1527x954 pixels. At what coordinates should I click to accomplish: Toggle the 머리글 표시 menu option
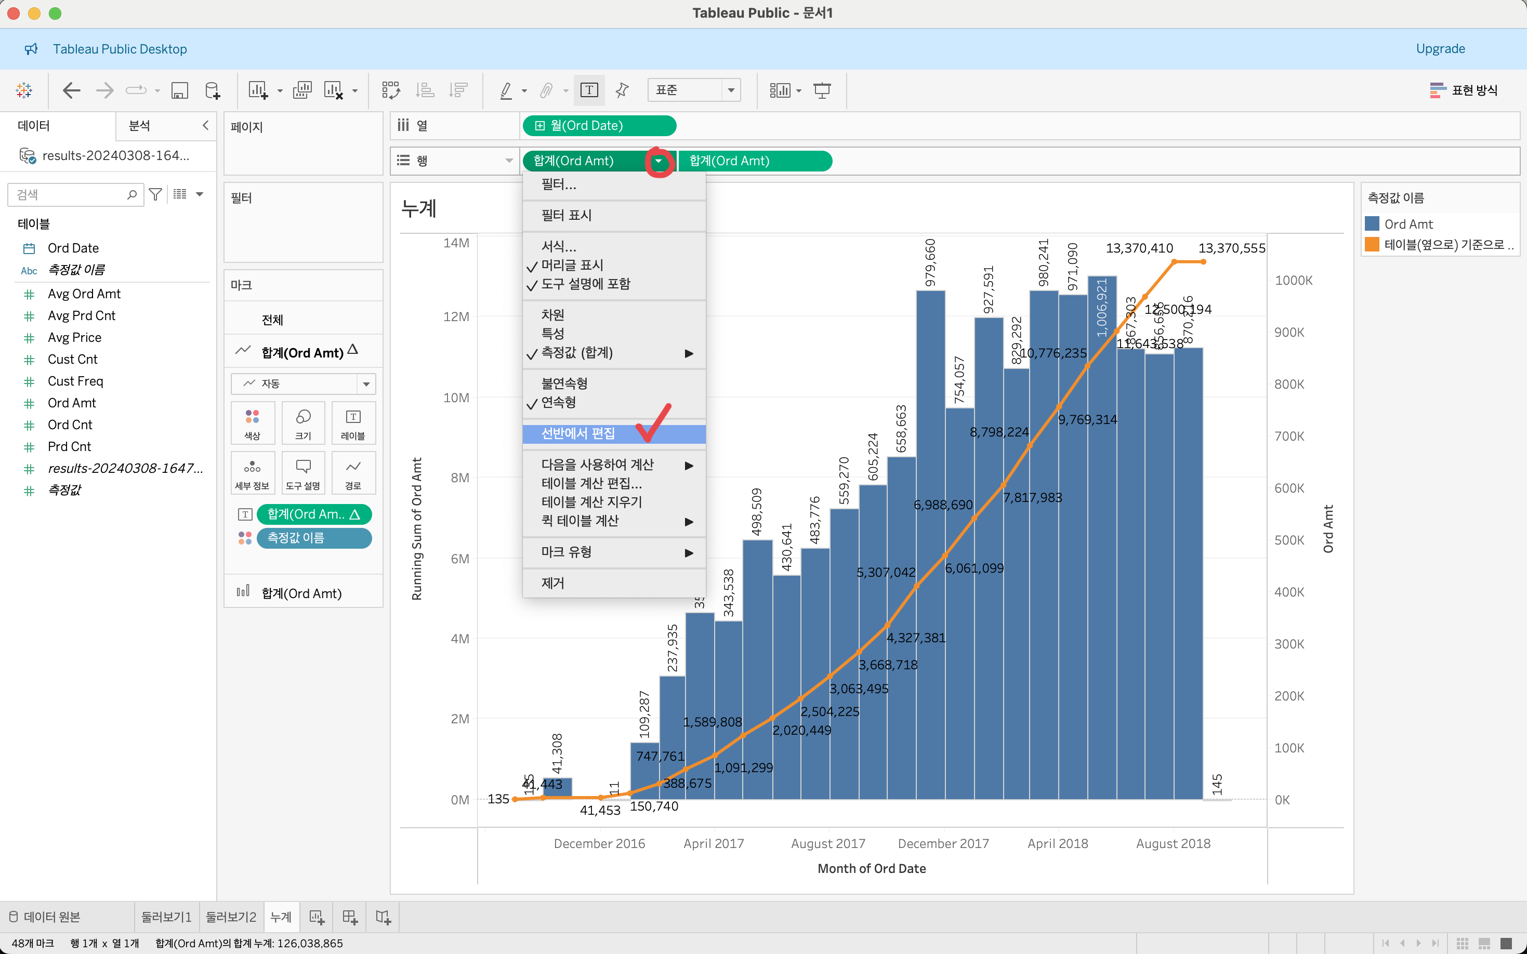[572, 265]
